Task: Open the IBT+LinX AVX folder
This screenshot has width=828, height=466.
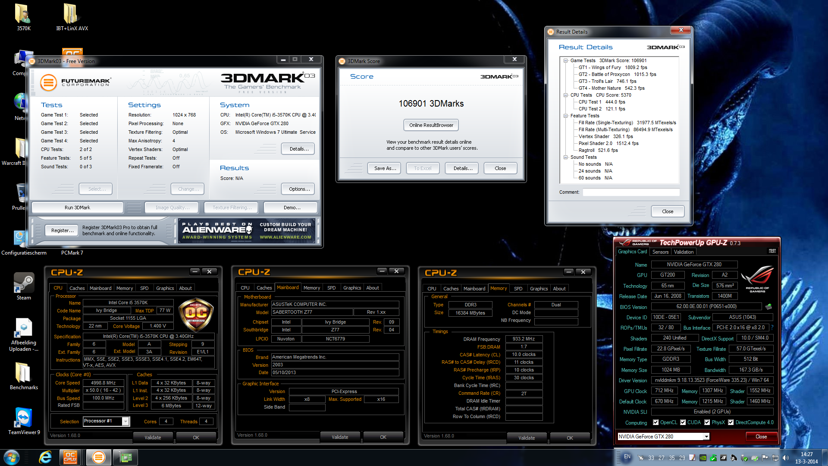Action: point(72,17)
